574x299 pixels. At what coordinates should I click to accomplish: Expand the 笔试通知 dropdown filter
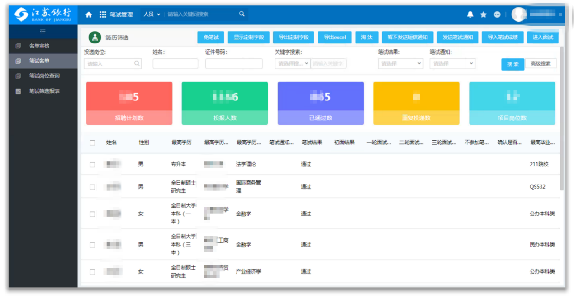click(x=452, y=64)
